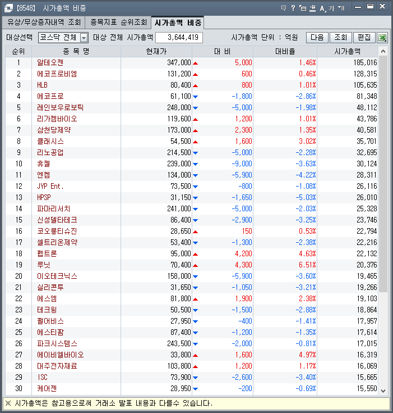Viewport: 393px width, 413px height.
Task: Select stock HLB
Action: [x=42, y=85]
